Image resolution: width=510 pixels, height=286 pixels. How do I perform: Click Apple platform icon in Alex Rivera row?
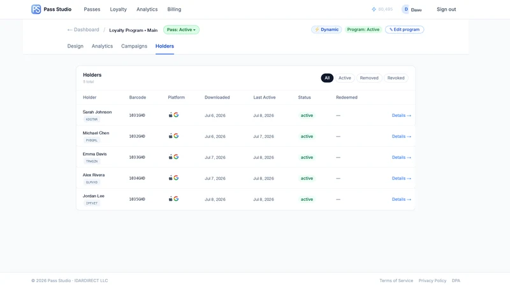click(170, 178)
